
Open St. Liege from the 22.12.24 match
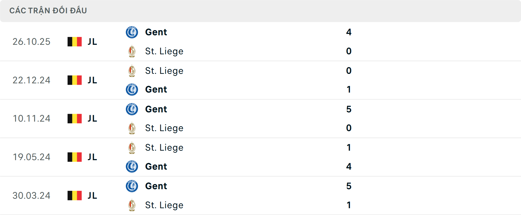pos(164,71)
